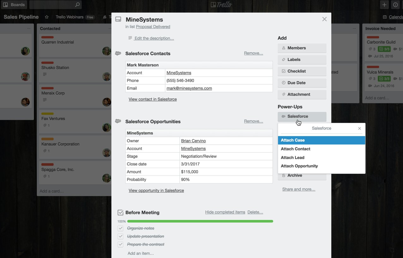The width and height of the screenshot is (403, 258).
Task: Open the Kanauer Corporation card
Action: point(75,147)
